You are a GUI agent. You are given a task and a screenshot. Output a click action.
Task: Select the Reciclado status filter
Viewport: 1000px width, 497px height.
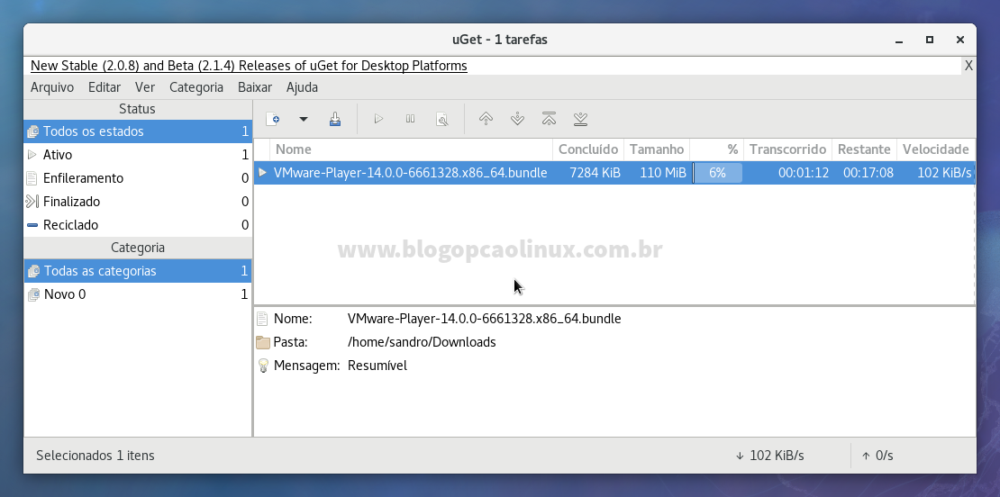pyautogui.click(x=138, y=225)
